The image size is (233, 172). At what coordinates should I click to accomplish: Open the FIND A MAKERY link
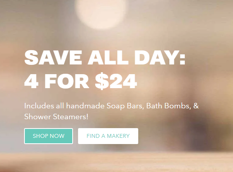108,136
